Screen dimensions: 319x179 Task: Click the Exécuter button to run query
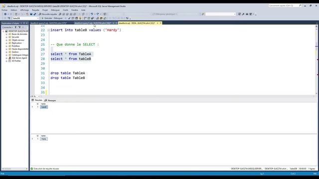(x=47, y=18)
